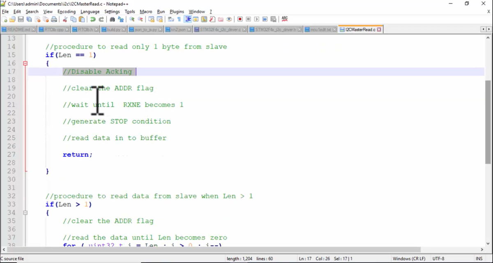Click the Paste toolbar icon
The width and height of the screenshot is (493, 263).
[82, 19]
